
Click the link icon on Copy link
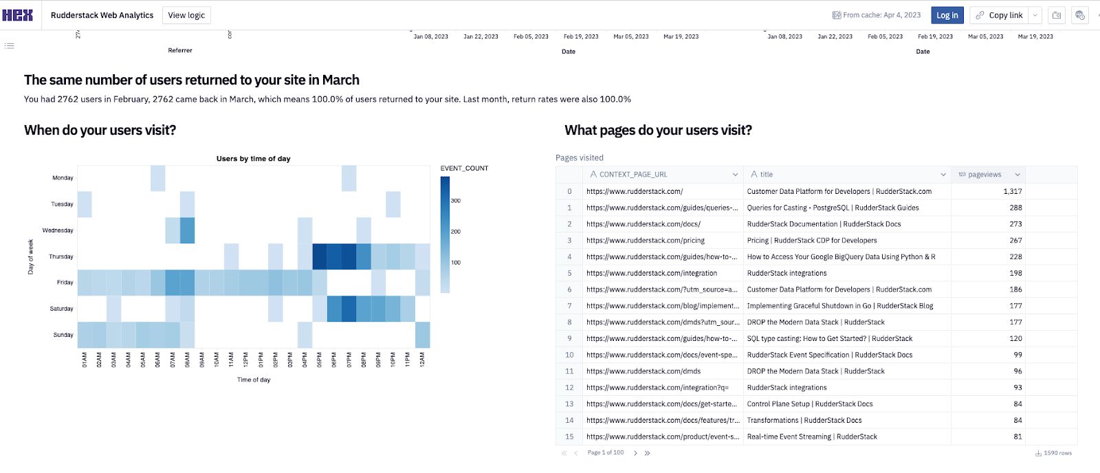pyautogui.click(x=980, y=15)
